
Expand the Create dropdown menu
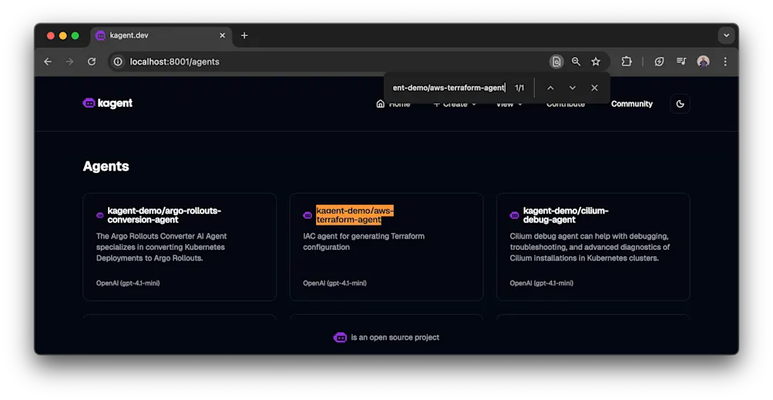455,104
